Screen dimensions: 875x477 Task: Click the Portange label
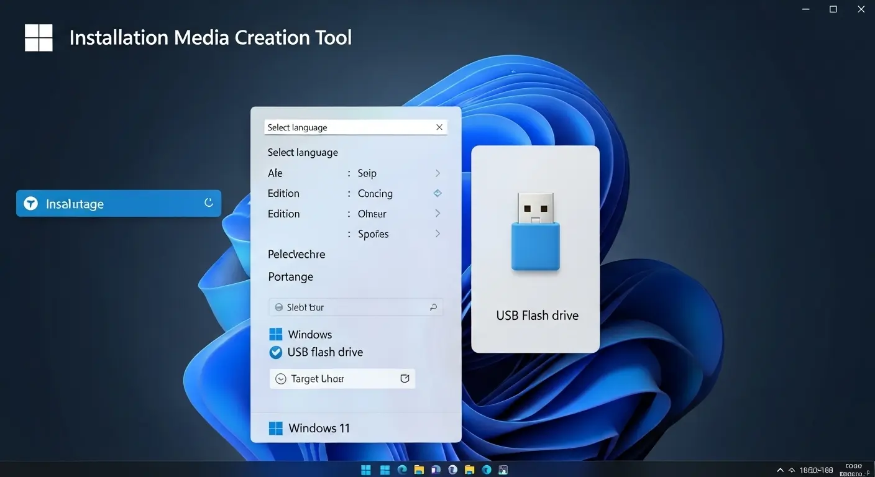click(x=291, y=277)
